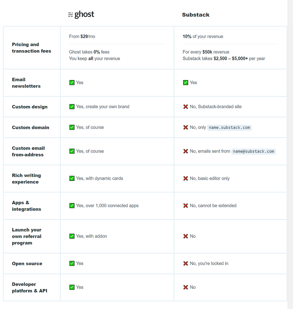
Task: Click green check in Ghost Custom email from-address row
Action: click(72, 151)
